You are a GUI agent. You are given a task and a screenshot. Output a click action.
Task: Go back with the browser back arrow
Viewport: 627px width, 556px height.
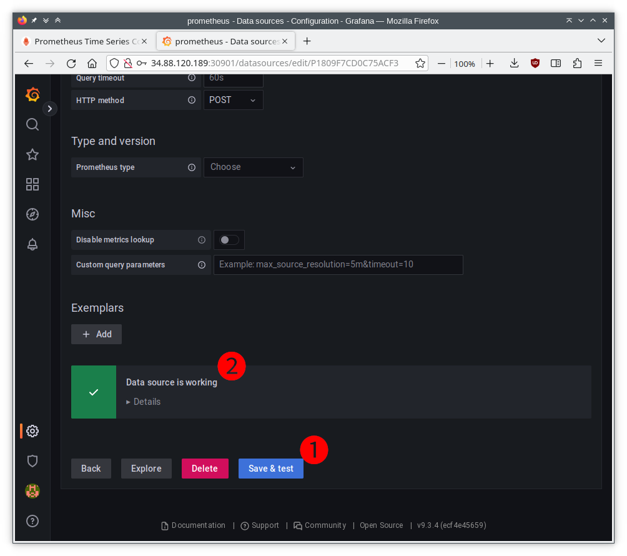[x=29, y=63]
